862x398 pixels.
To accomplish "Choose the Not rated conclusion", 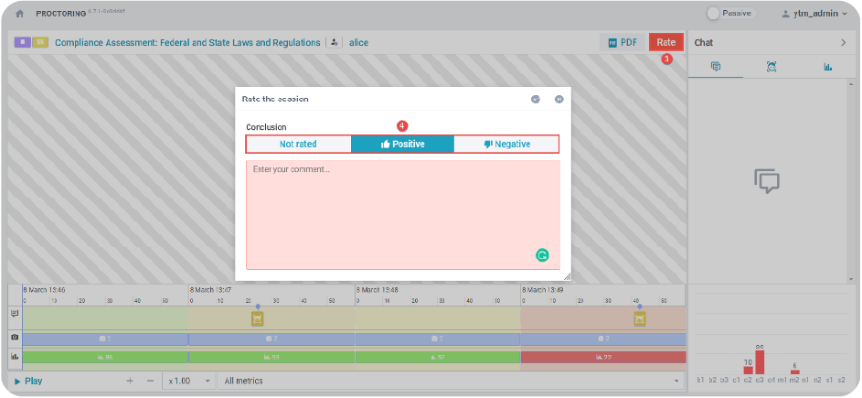I will click(298, 145).
